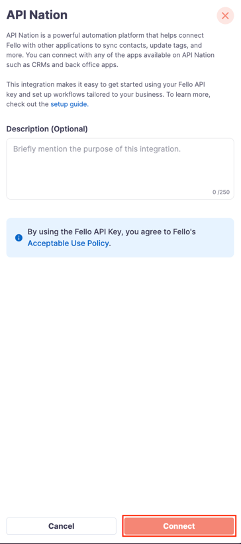
Task: Click the Description (Optional) label
Action: [x=47, y=129]
